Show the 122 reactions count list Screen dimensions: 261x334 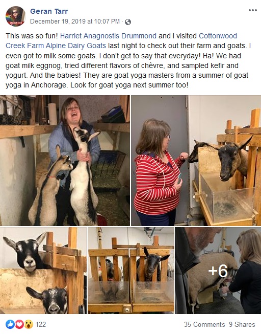click(x=41, y=324)
